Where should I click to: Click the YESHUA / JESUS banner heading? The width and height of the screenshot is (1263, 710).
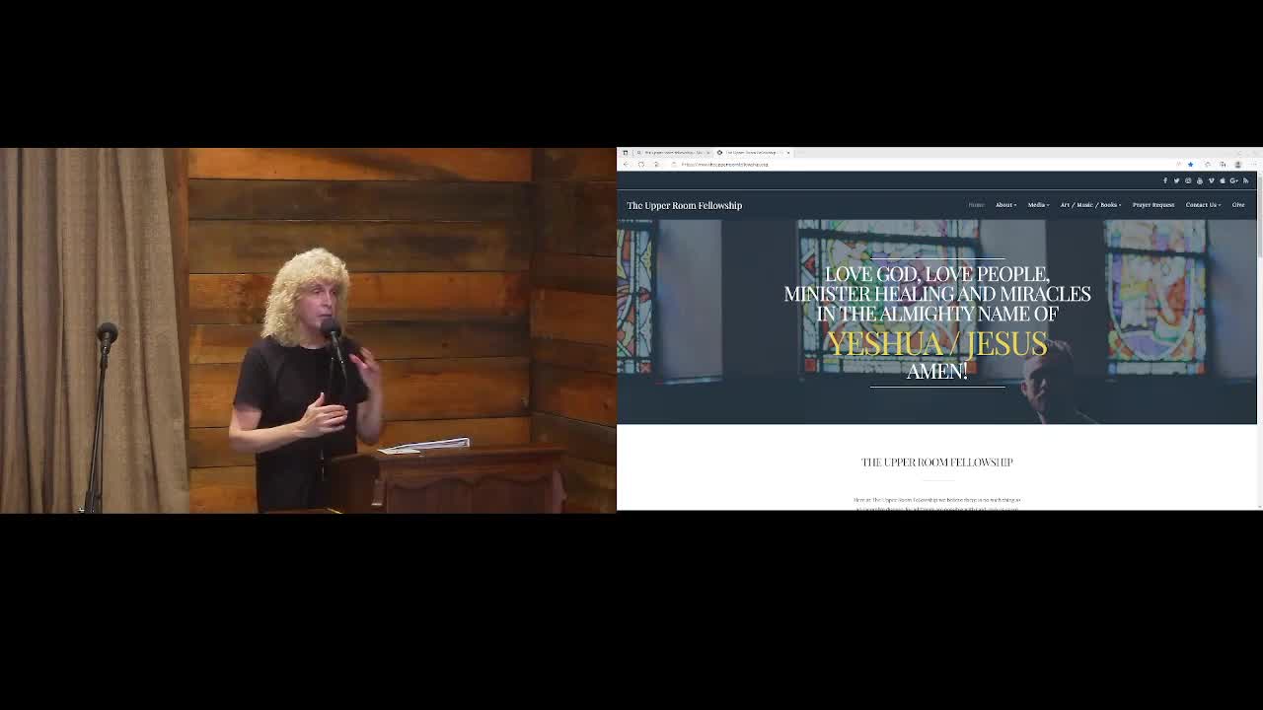(936, 343)
